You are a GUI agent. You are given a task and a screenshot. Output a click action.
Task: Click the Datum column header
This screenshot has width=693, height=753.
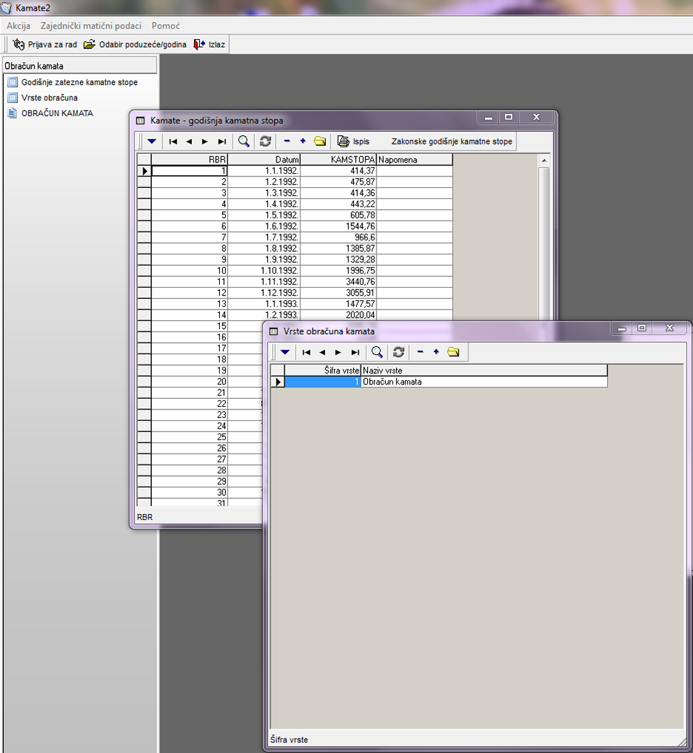click(264, 159)
